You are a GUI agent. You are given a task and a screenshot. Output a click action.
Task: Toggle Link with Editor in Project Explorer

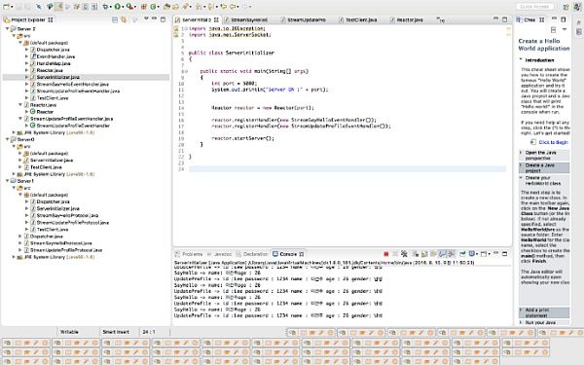pos(124,19)
